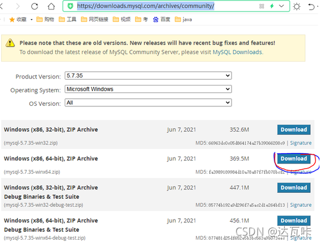Viewport: 320px width, 242px height.
Task: Click the green security shield icon
Action: coord(70,6)
